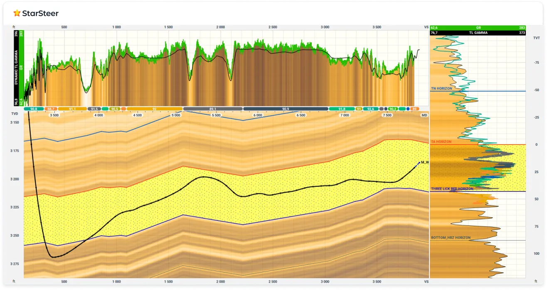Click the StarSteer star logo icon
This screenshot has width=547, height=290.
[x=17, y=13]
